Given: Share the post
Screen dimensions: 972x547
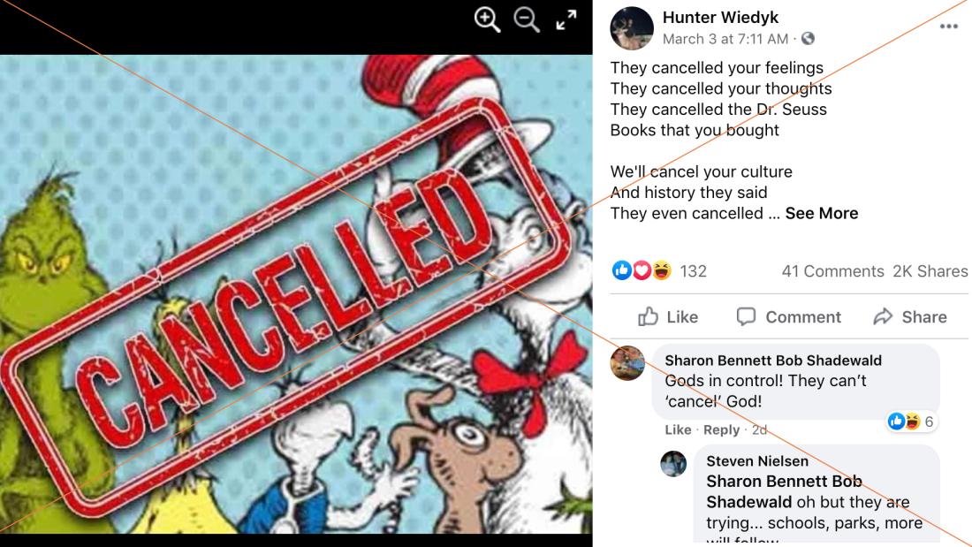Looking at the screenshot, I should pos(910,317).
